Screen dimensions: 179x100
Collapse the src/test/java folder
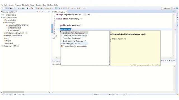(x=3, y=22)
